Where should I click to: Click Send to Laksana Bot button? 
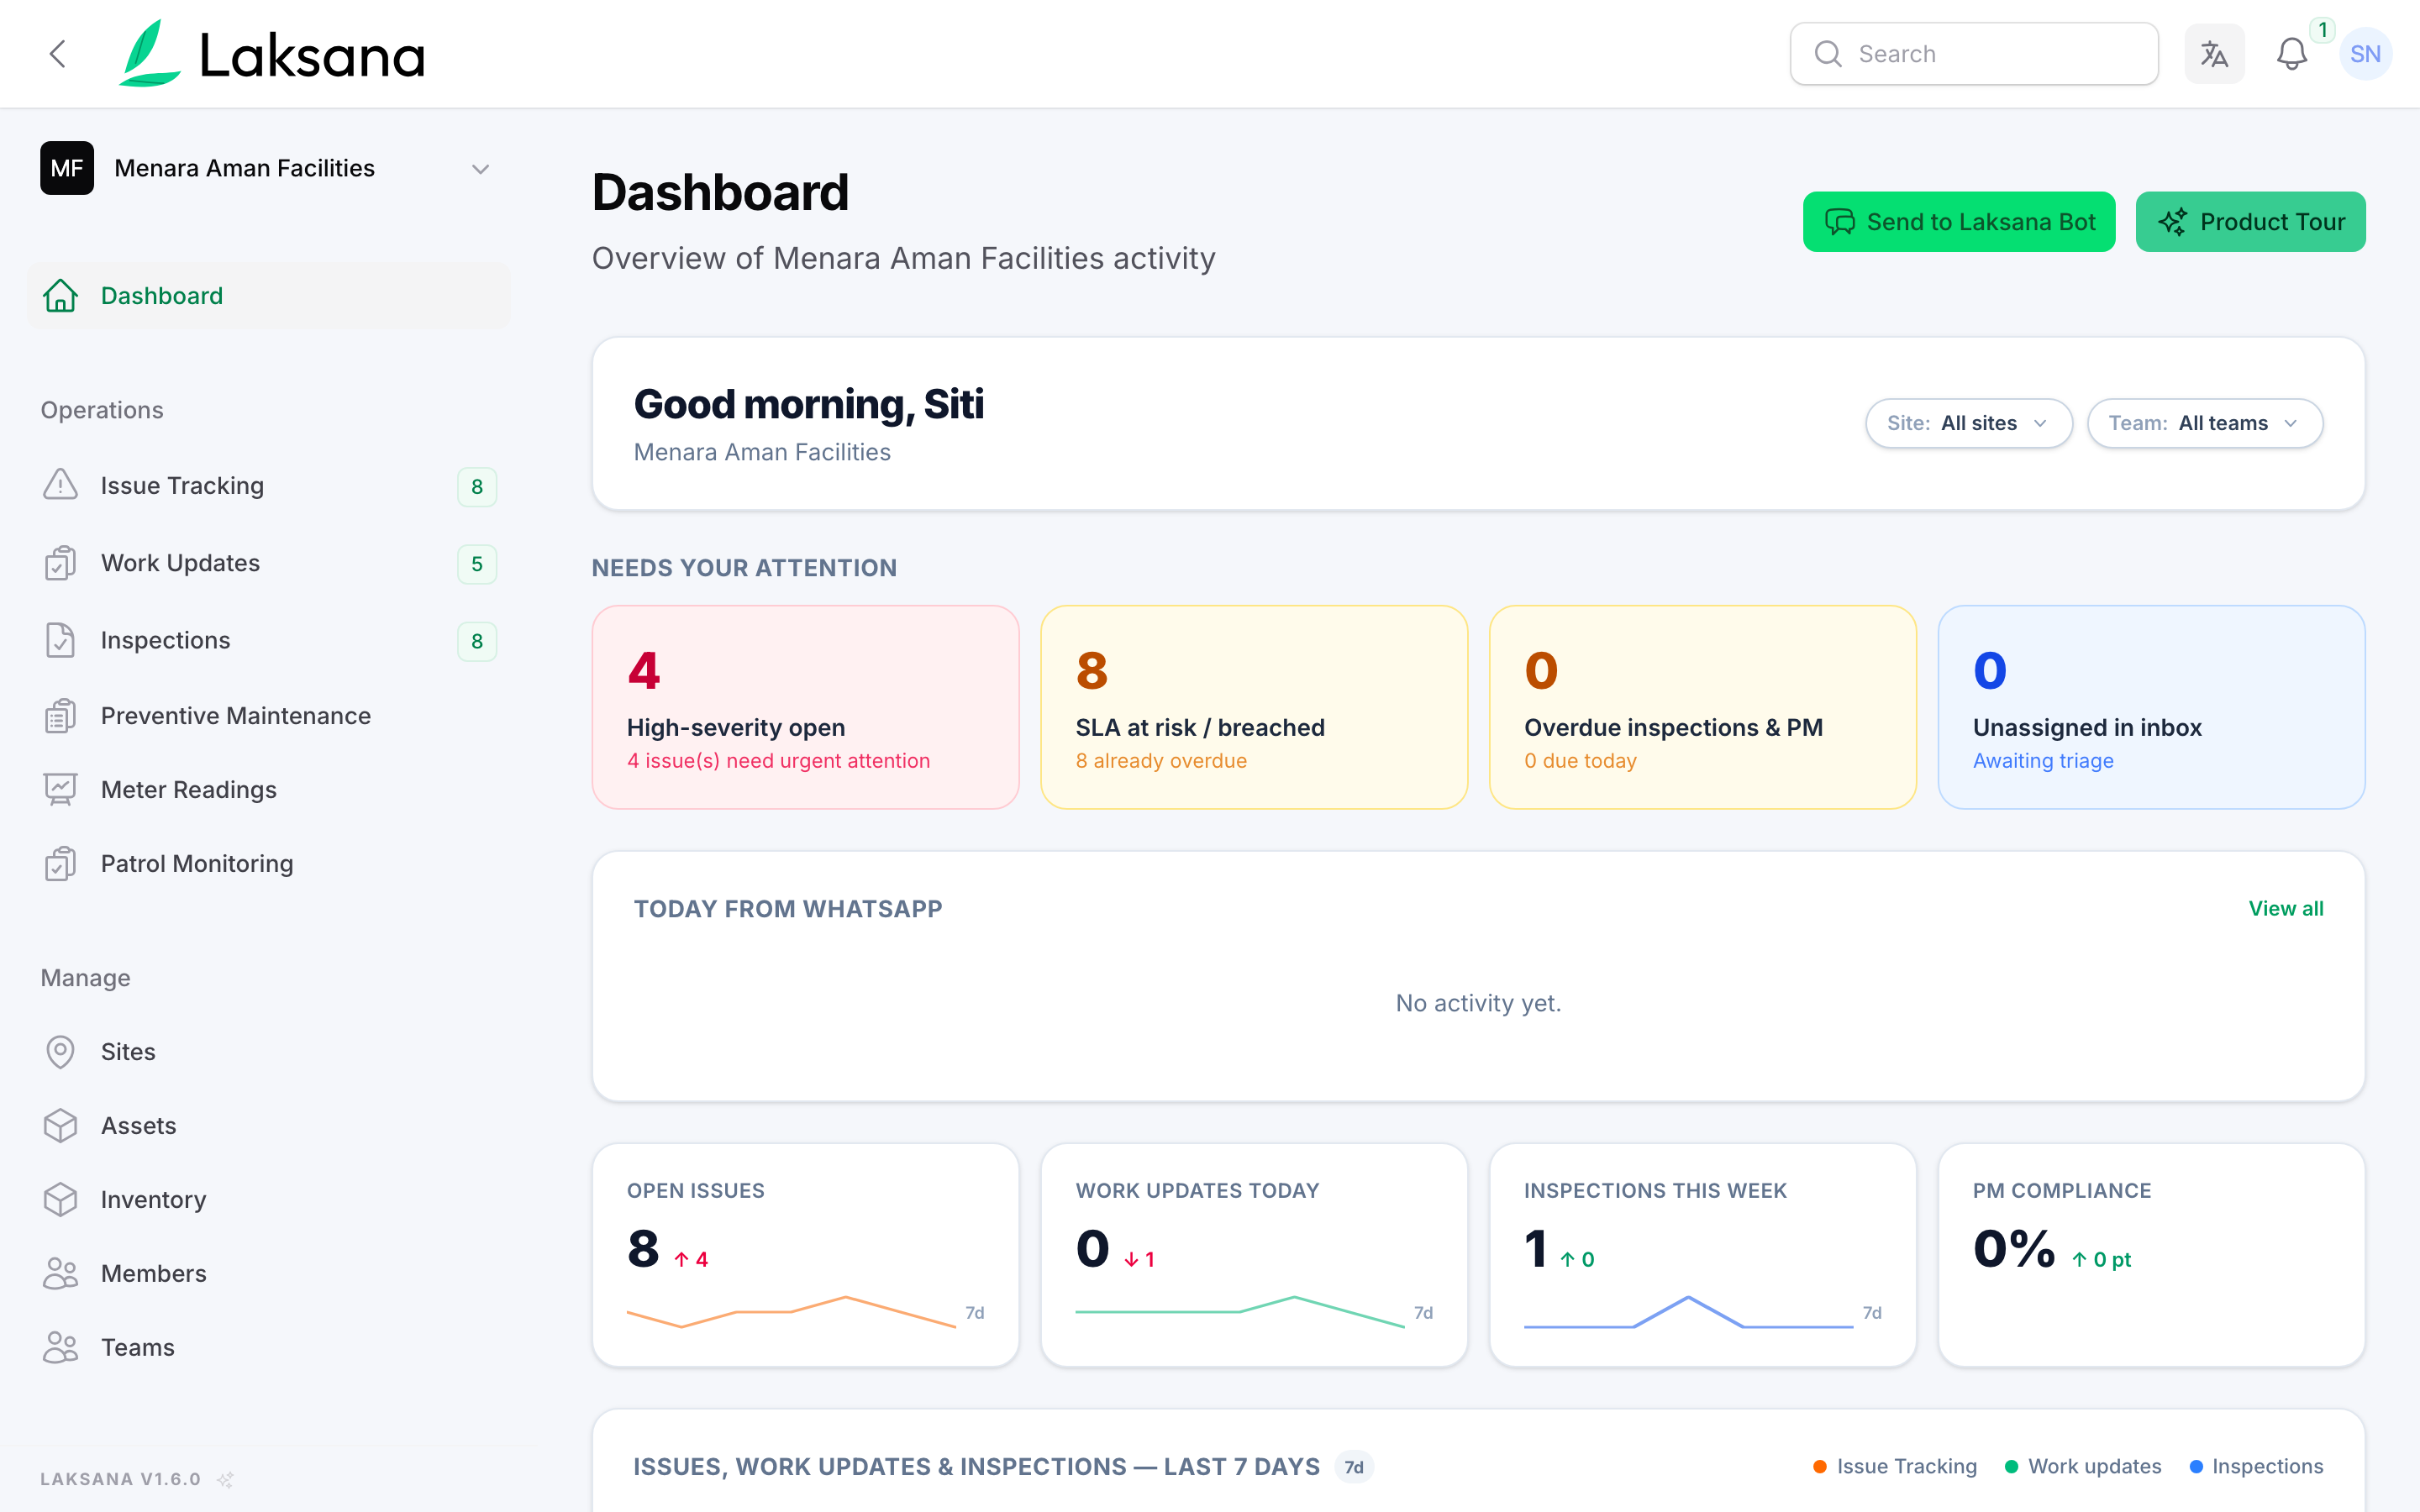(x=1958, y=222)
